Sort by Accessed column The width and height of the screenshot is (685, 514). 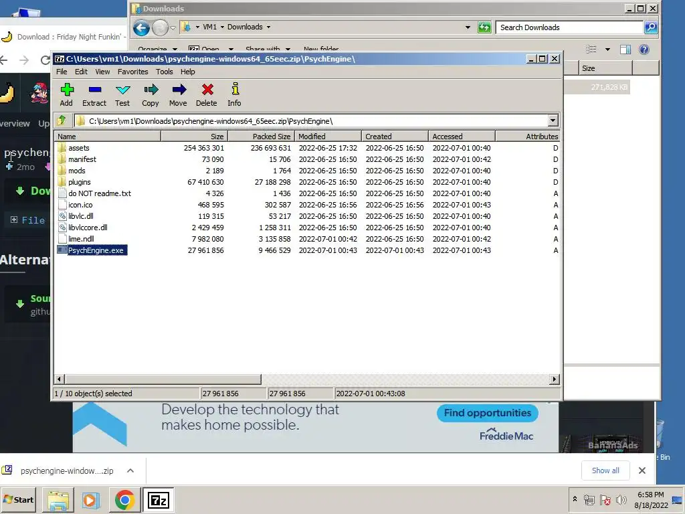(x=462, y=137)
